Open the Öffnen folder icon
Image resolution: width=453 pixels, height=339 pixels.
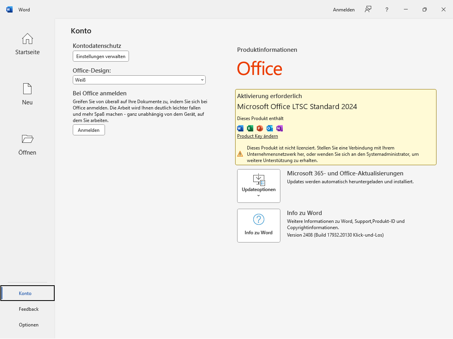coord(27,139)
